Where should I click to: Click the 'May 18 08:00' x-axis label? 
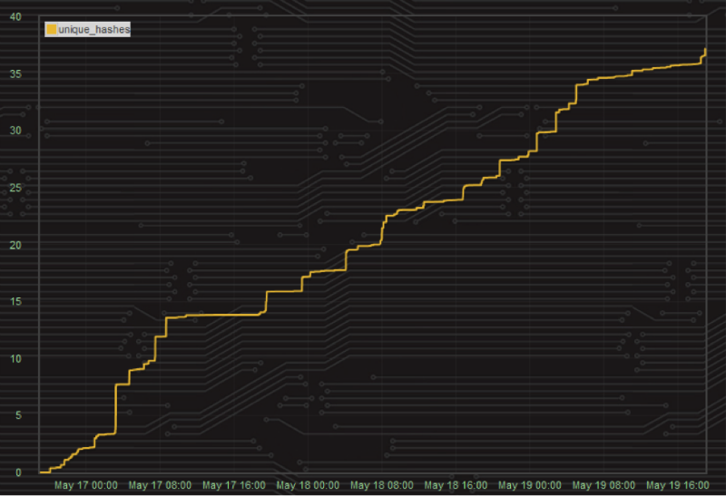pyautogui.click(x=382, y=485)
